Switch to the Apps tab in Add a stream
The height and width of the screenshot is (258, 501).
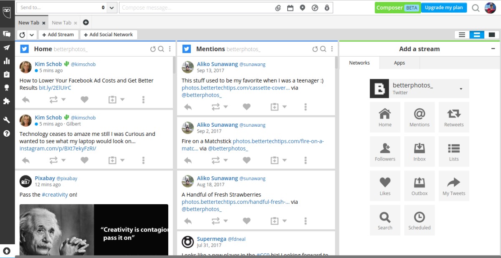pos(399,63)
